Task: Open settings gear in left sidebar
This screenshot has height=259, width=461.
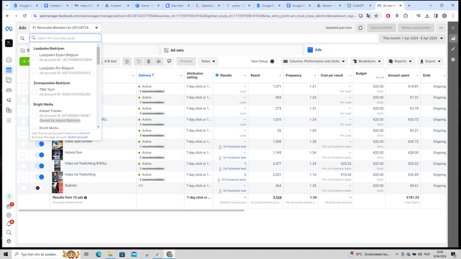Action: click(x=9, y=215)
